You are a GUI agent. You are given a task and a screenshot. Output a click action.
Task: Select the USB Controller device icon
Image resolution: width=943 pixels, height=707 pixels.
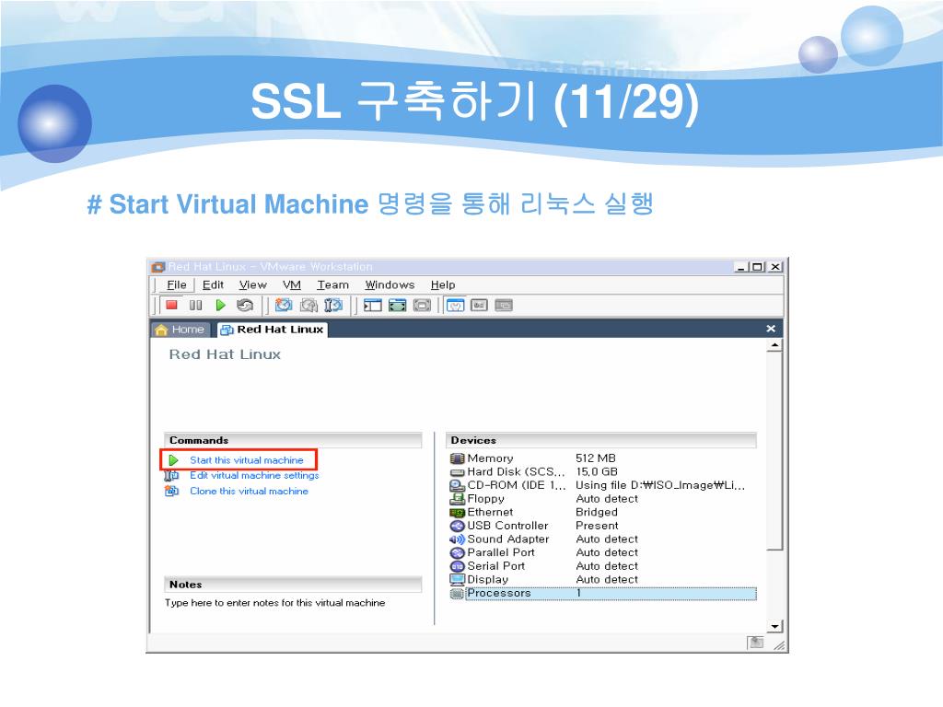pyautogui.click(x=457, y=526)
